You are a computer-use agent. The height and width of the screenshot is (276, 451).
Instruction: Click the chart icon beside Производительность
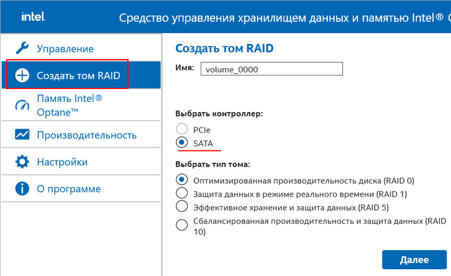(22, 135)
